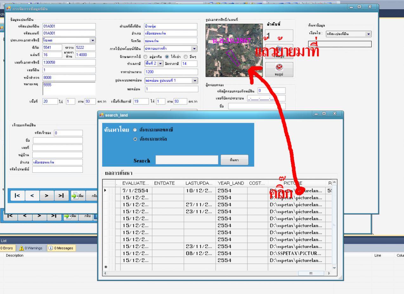Click หมายเหตุ remarks box with 5555
Image resolution: width=404 pixels, height=294 pixels.
click(69, 89)
